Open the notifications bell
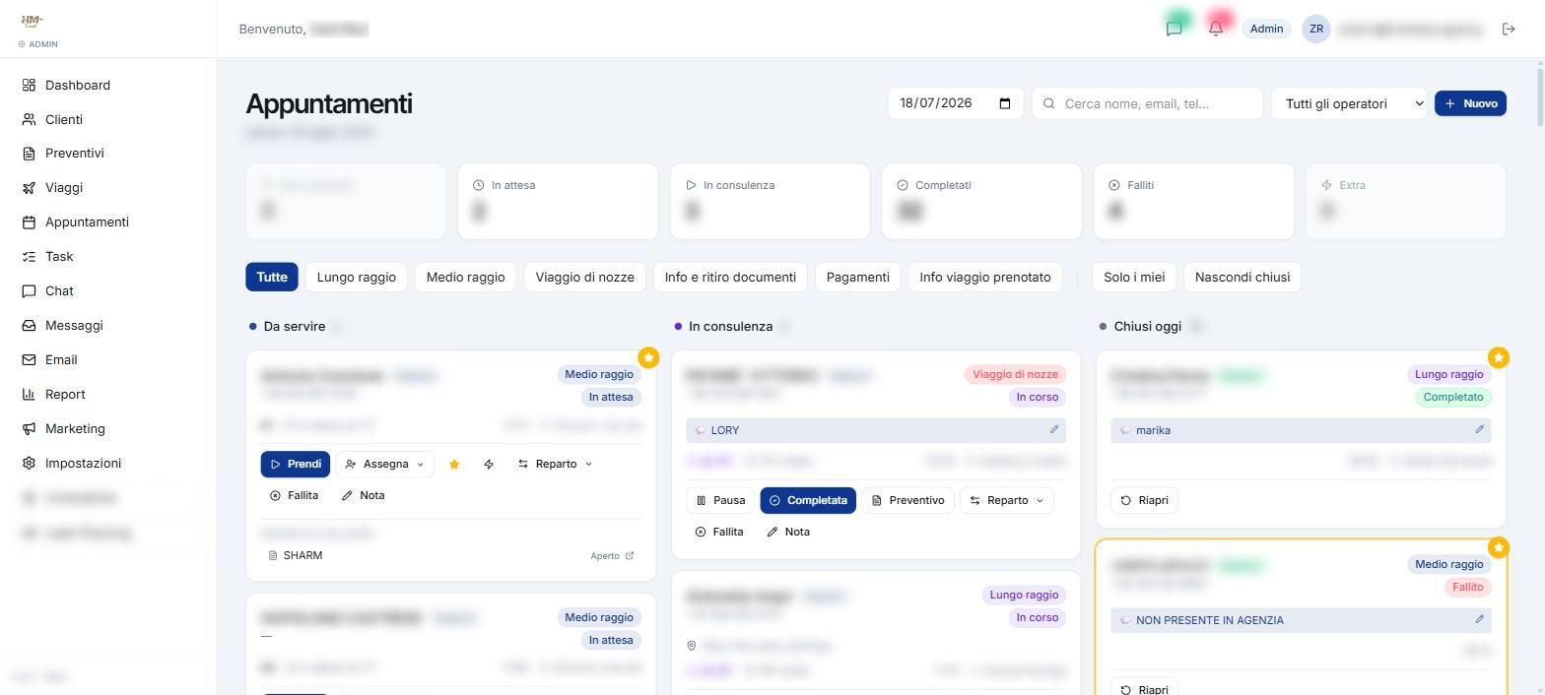 [x=1216, y=29]
